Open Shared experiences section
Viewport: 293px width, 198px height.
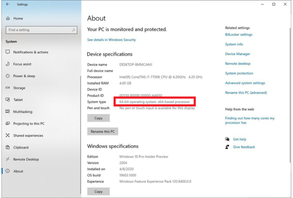(28, 136)
